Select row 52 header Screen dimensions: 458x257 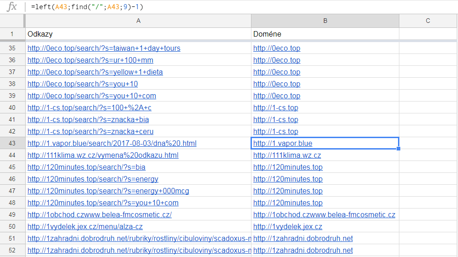pos(12,250)
